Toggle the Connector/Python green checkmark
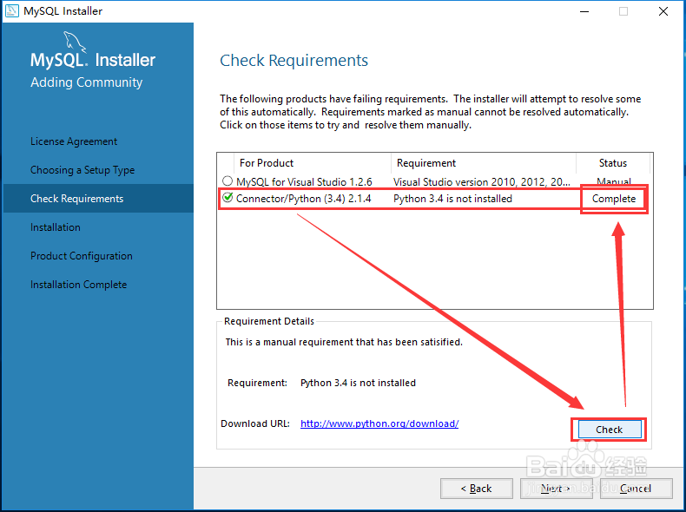Screen dimensions: 686x512 (x=228, y=198)
